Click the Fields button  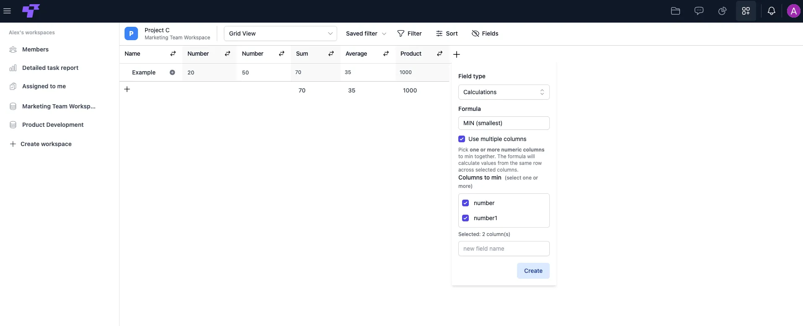485,33
